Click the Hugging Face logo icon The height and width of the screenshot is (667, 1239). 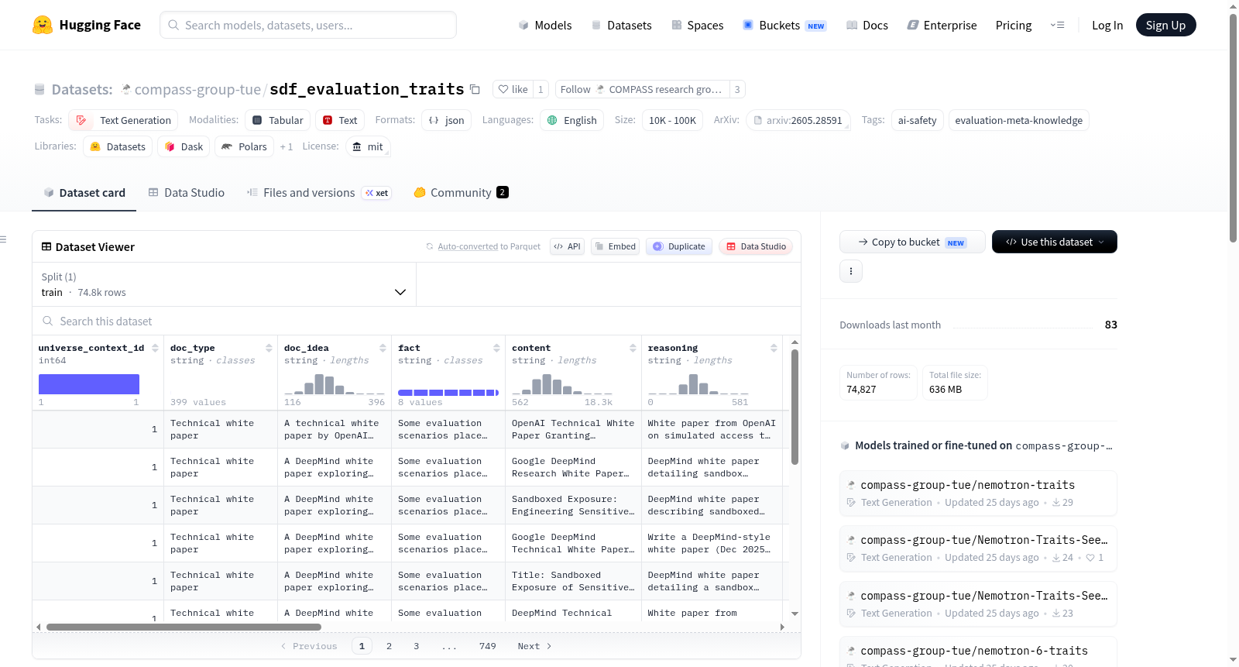[x=43, y=25]
